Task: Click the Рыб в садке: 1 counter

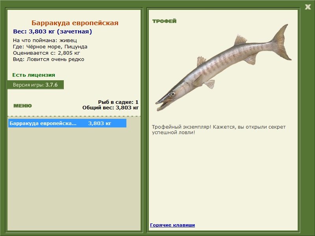Action: 118,102
